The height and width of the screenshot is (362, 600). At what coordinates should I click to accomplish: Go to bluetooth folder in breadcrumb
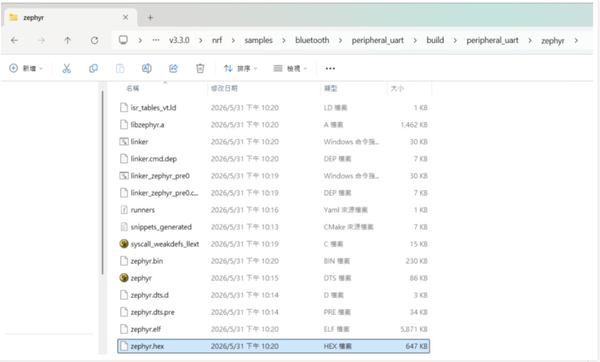click(x=312, y=40)
